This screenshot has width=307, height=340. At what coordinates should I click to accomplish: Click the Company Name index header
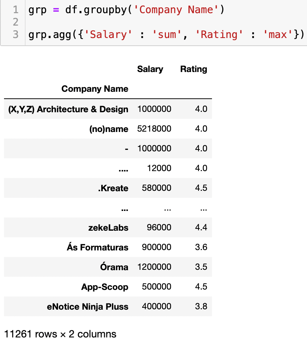click(95, 89)
